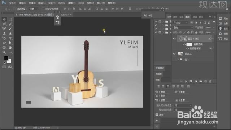Open the Auto-Select layer/group dropdown
Screen dimensions: 231x130
click(34, 9)
